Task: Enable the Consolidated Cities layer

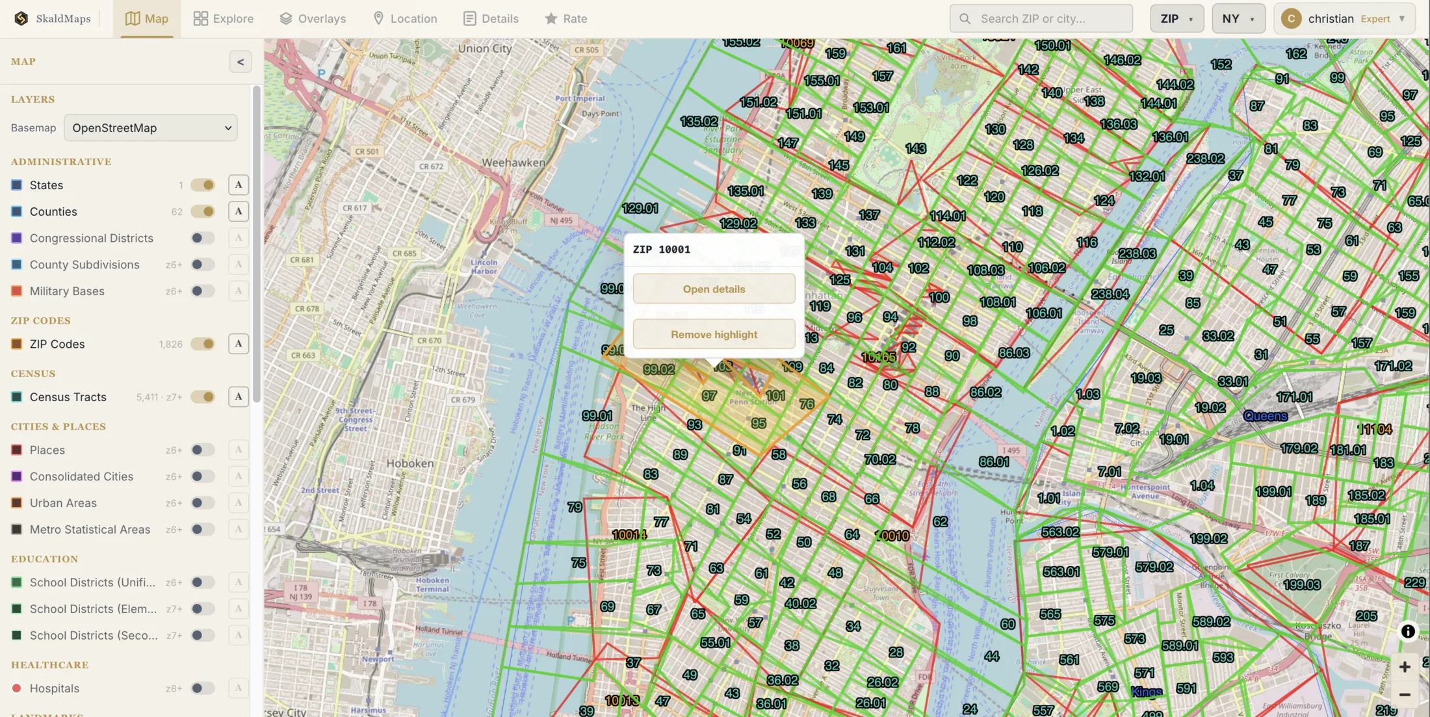Action: (x=203, y=476)
